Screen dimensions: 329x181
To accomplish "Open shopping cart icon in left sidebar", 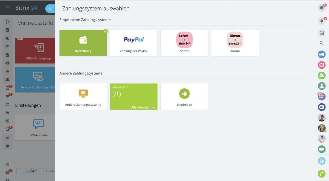I will (x=8, y=113).
